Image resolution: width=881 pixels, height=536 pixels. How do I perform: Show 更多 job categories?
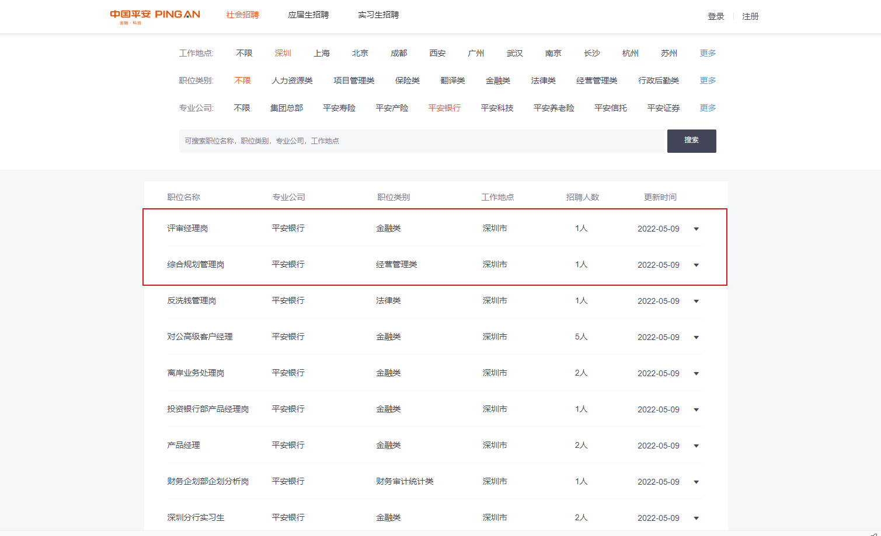pyautogui.click(x=708, y=80)
